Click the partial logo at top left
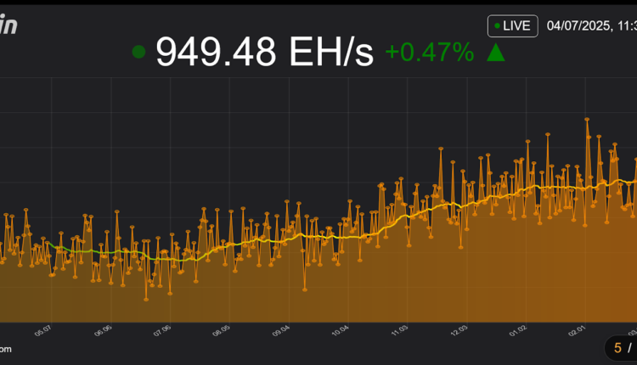 [8, 25]
